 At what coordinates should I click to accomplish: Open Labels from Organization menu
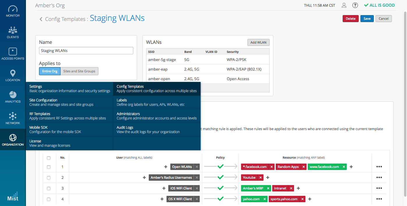click(x=157, y=102)
